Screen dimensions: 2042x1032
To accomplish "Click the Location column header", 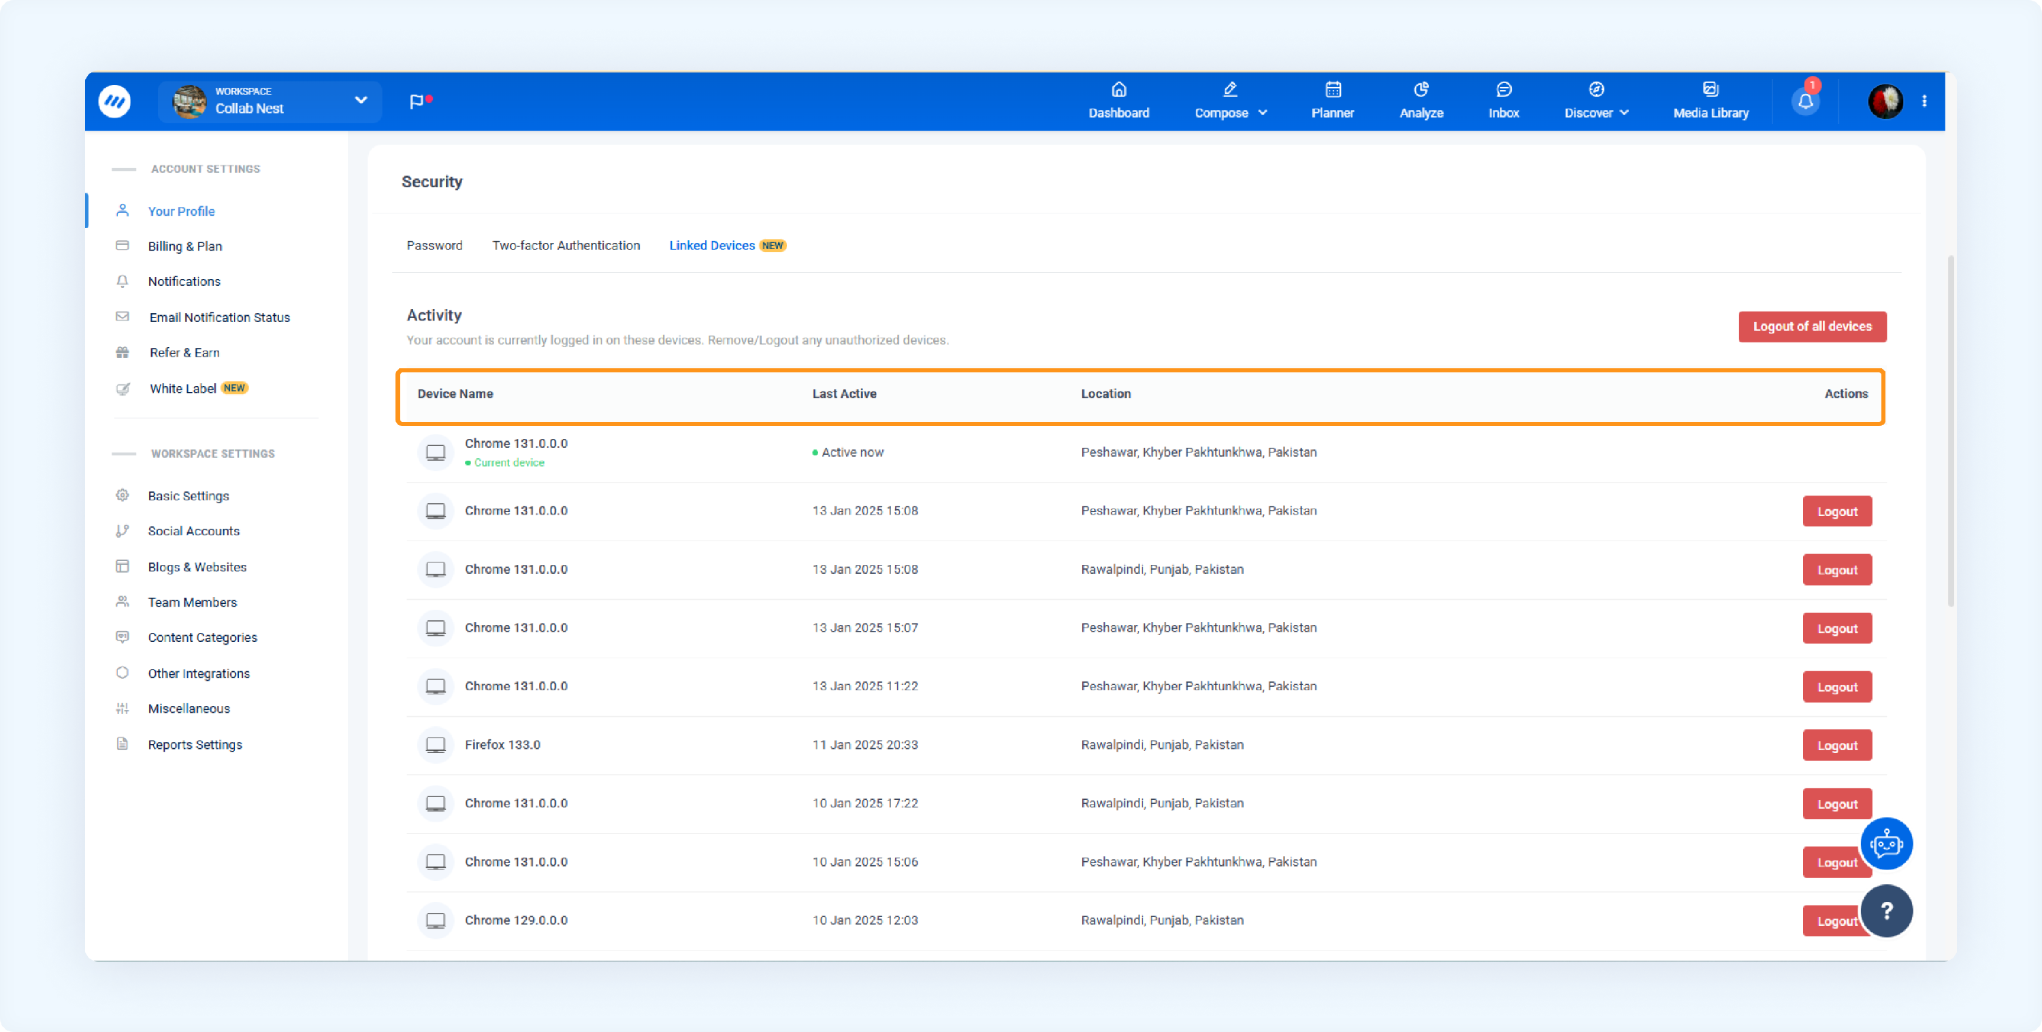I will tap(1106, 394).
